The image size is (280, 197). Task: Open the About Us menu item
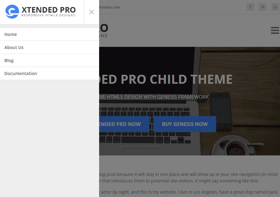(50, 47)
